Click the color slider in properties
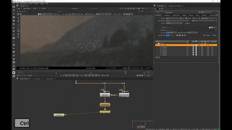The image size is (232, 130). point(191,27)
